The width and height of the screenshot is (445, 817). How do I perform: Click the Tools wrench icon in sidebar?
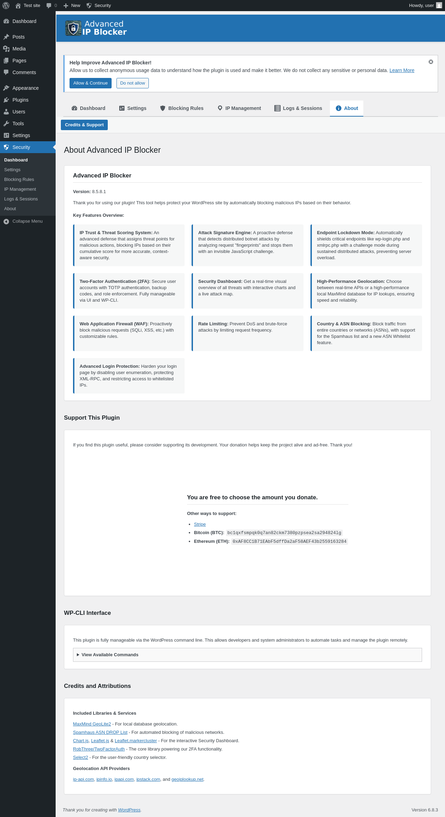click(6, 124)
